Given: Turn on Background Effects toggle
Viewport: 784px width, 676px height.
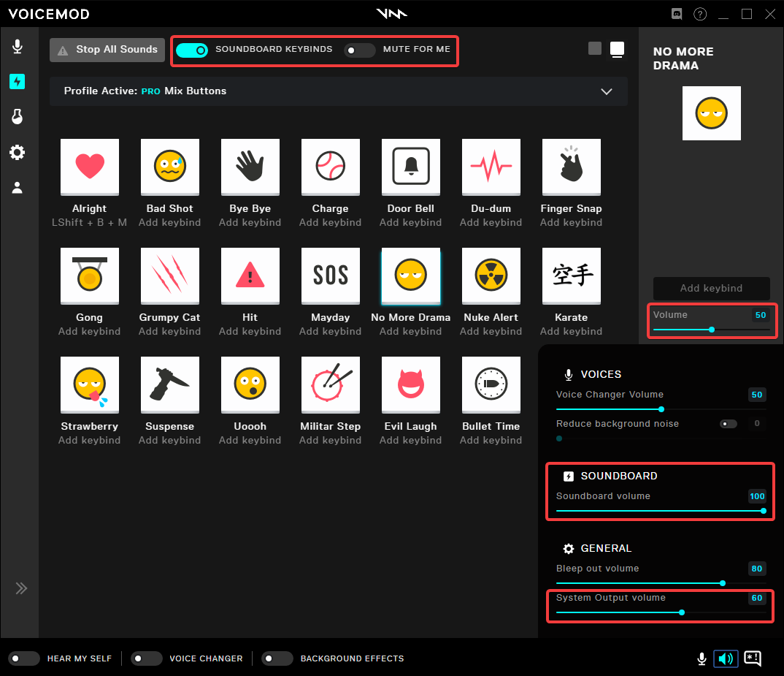Looking at the screenshot, I should click(277, 658).
